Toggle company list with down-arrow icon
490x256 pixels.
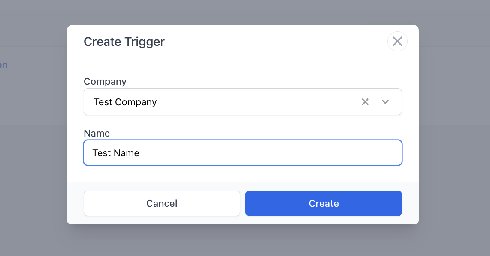(385, 102)
